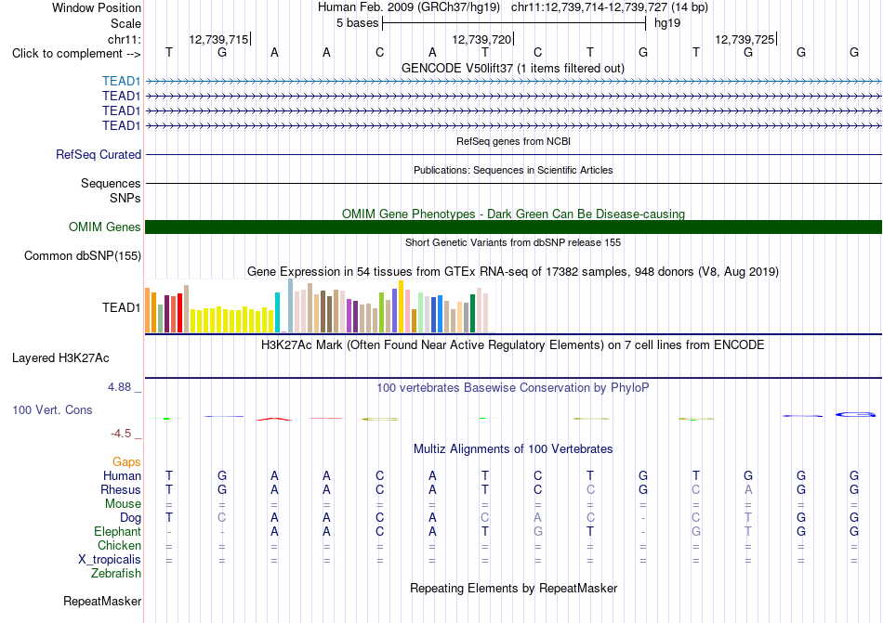
Task: Click the cyan bar in GTEx expression chart
Action: (x=277, y=313)
